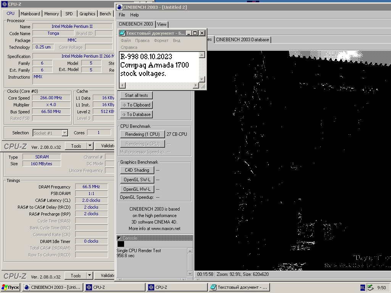This screenshot has height=293, width=391.
Task: Click the To Database button
Action: [136, 114]
